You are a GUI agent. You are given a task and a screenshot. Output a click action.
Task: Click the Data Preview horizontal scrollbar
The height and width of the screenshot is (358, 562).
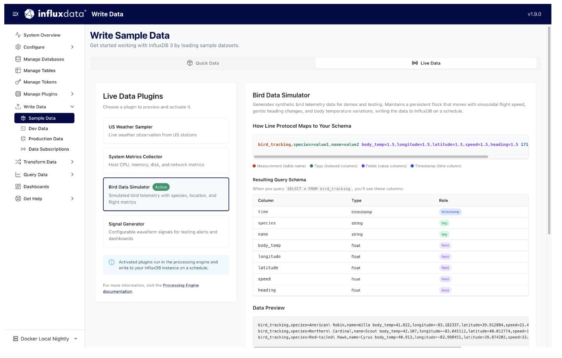pos(357,347)
